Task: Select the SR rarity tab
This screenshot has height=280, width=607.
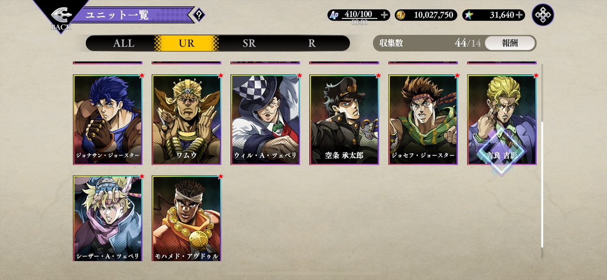Action: point(249,43)
